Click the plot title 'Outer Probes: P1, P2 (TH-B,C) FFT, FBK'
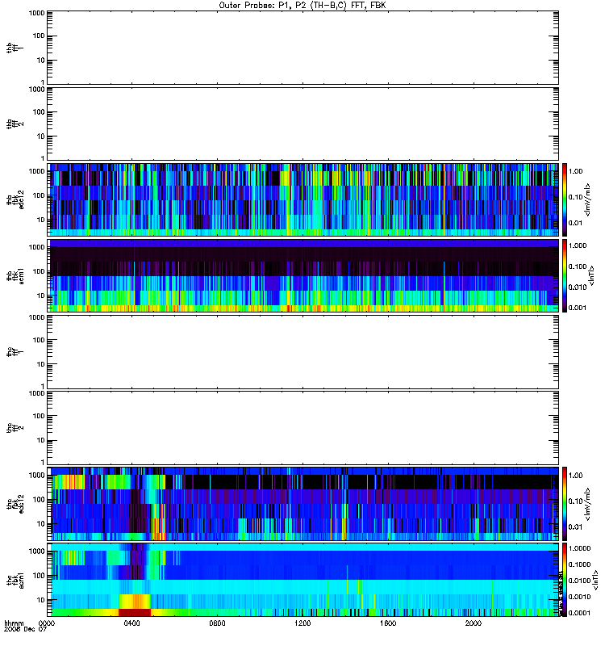605x646 pixels. [302, 6]
